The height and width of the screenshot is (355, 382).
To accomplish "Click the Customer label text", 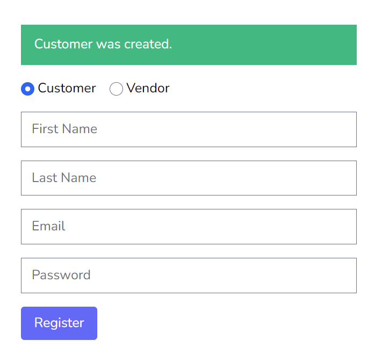I will point(67,88).
